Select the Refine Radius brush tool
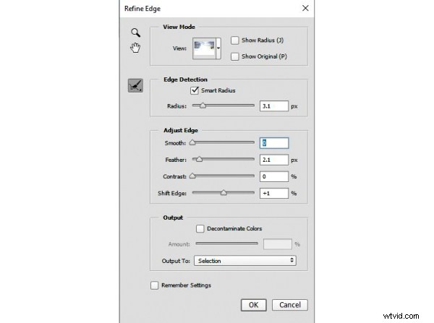The width and height of the screenshot is (434, 323). tap(135, 86)
